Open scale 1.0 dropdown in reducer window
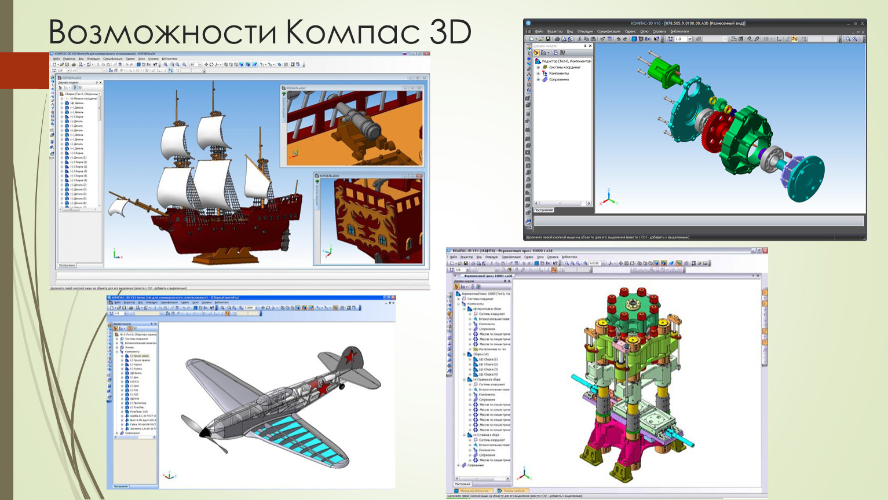 690,39
